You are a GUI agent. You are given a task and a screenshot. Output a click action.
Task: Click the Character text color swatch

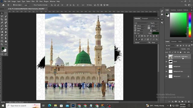[156, 33]
